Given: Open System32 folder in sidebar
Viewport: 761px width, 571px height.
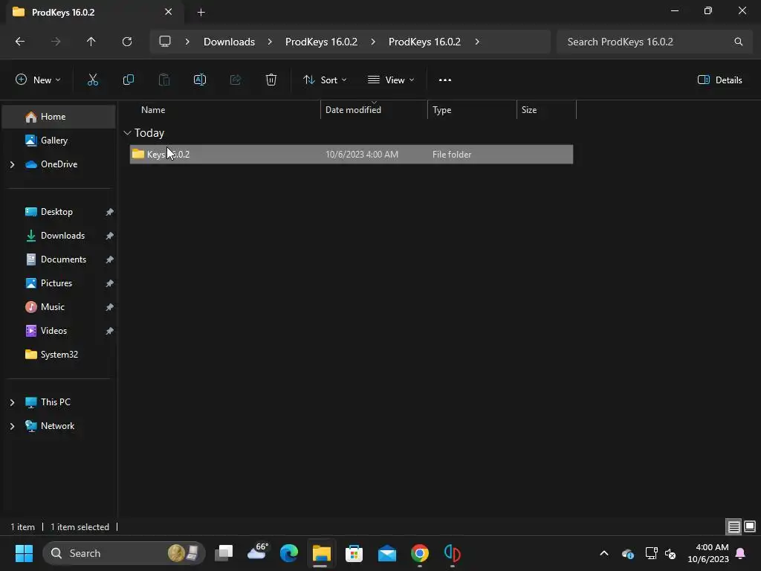Looking at the screenshot, I should pyautogui.click(x=59, y=355).
